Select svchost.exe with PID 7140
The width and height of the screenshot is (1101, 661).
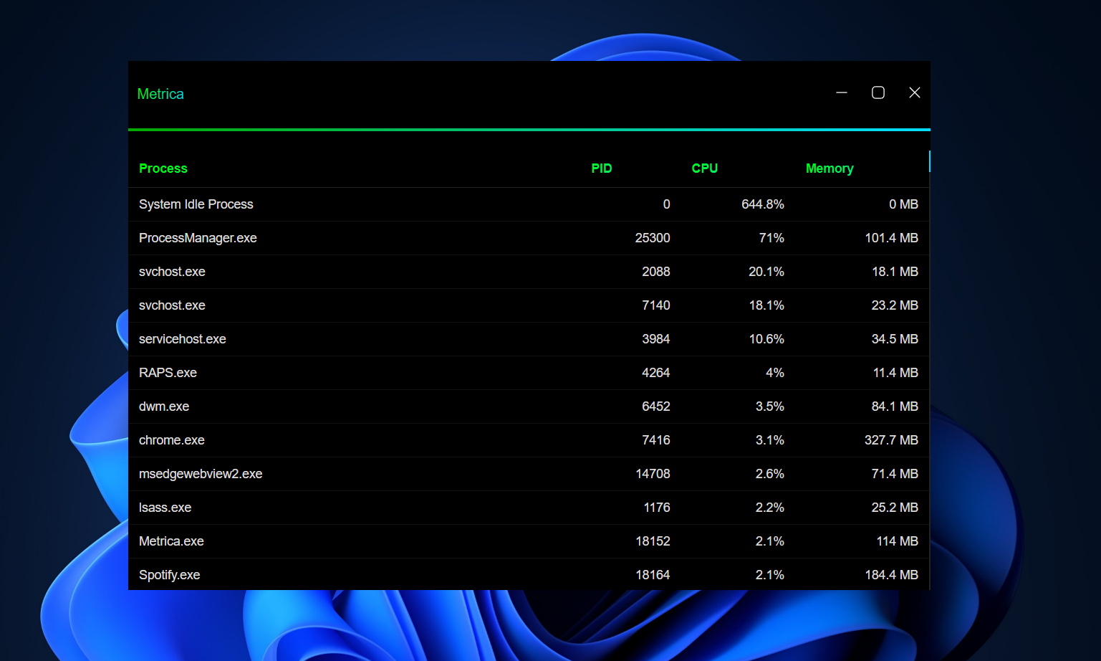(430, 305)
